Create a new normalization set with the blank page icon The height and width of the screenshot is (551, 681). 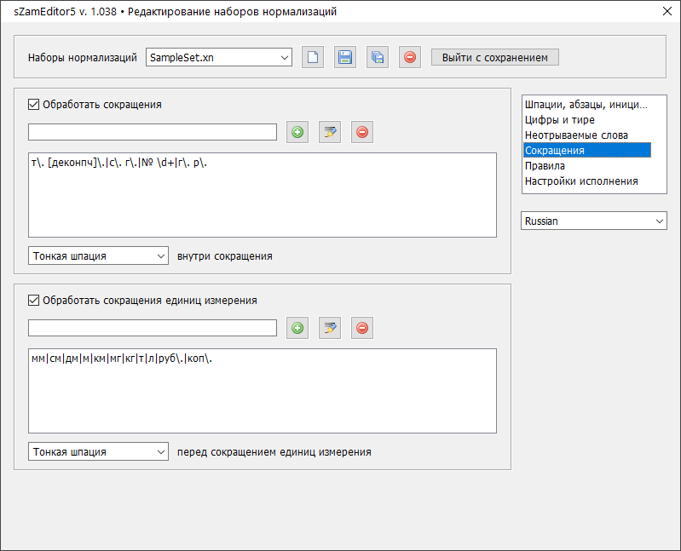coord(313,58)
